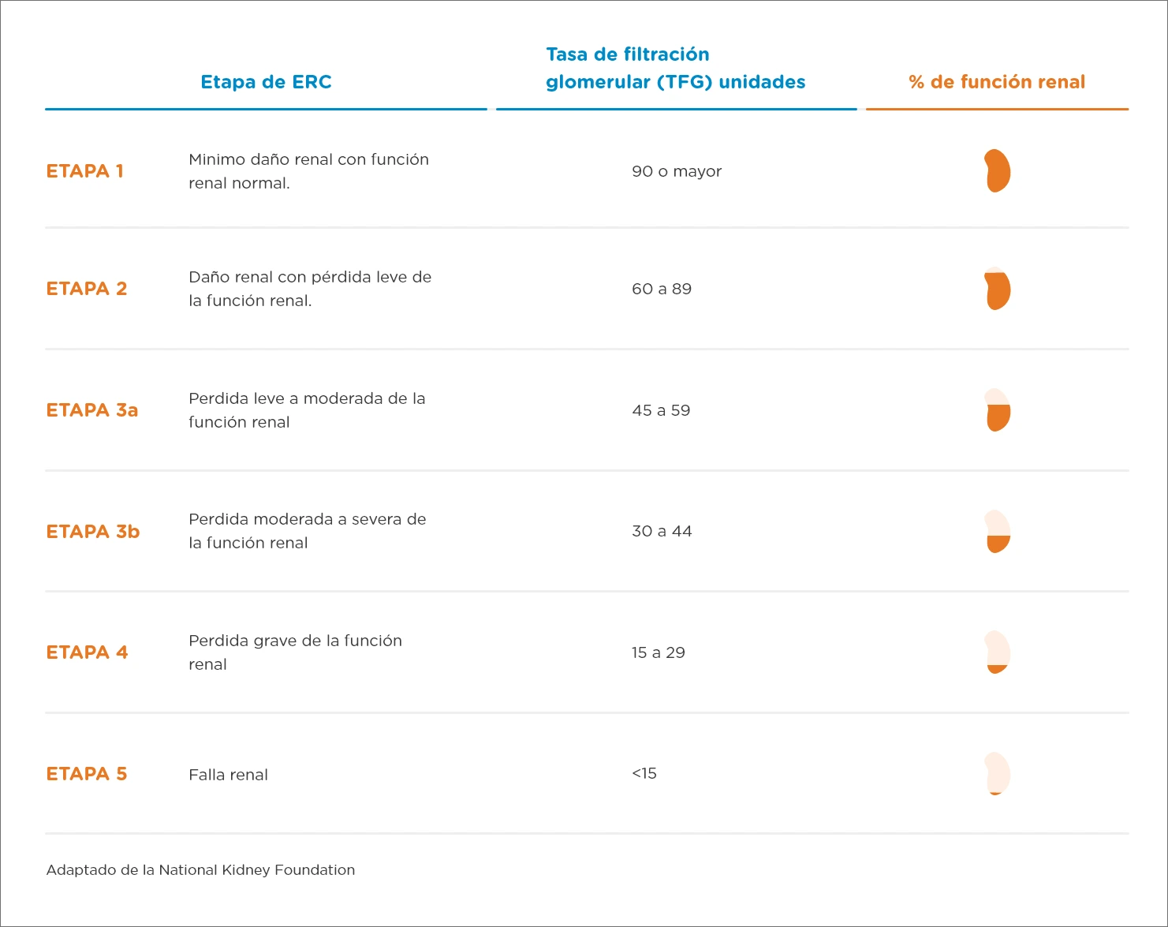Image resolution: width=1168 pixels, height=927 pixels.
Task: Select the ETAPA 3b stage label
Action: (x=93, y=532)
